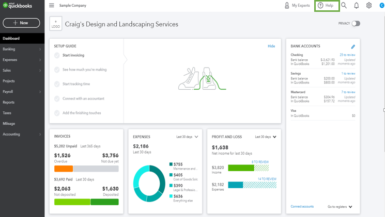The width and height of the screenshot is (385, 217).
Task: Click the sneakers illustration
Action: pyautogui.click(x=202, y=79)
